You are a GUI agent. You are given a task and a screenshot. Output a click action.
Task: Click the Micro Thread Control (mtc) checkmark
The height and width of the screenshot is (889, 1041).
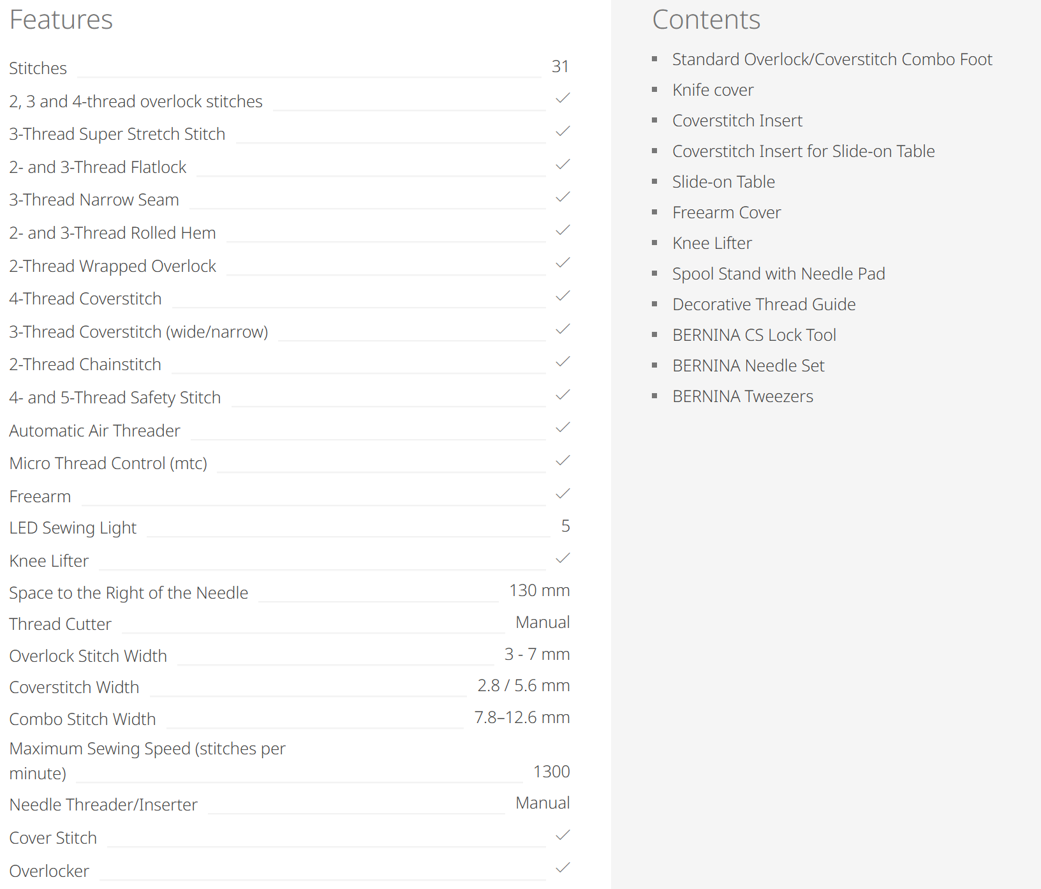(x=563, y=461)
